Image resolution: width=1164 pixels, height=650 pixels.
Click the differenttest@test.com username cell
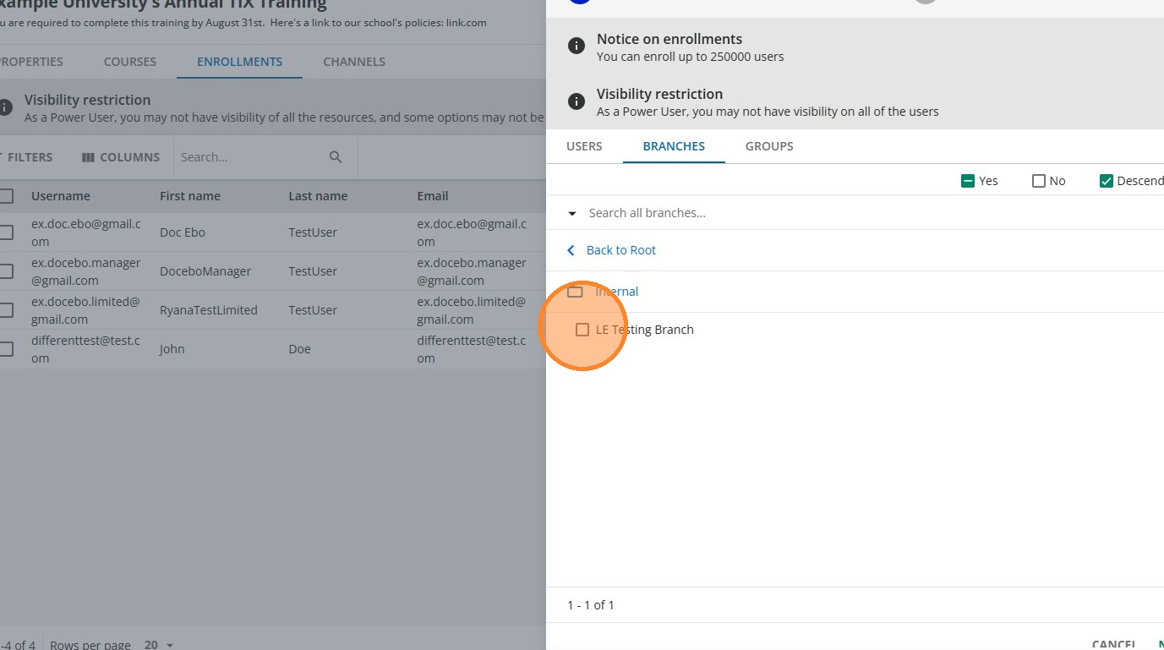(86, 349)
